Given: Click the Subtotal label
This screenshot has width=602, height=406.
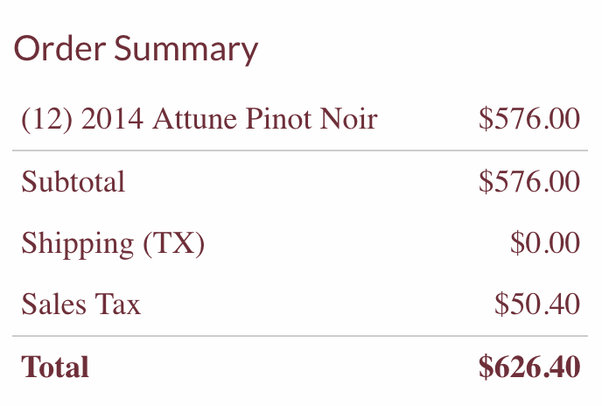Looking at the screenshot, I should (x=73, y=182).
